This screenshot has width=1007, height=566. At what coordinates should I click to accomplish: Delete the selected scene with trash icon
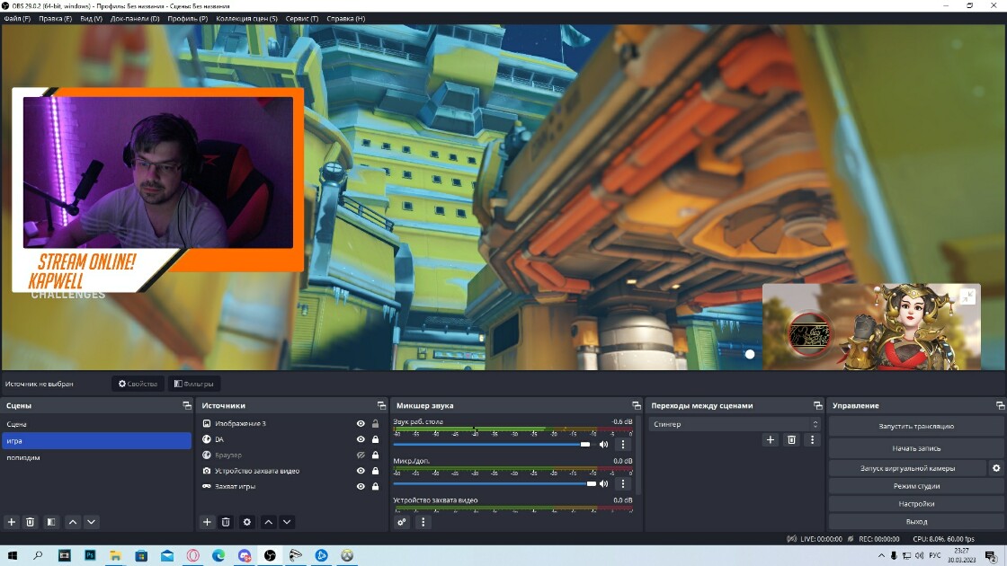(31, 522)
